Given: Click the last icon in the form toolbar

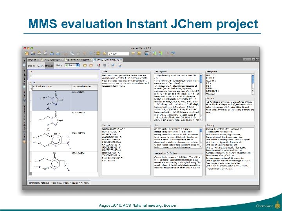Looking at the screenshot, I should [x=120, y=66].
